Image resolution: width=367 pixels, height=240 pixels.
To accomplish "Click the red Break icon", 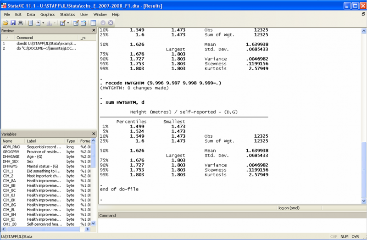I will click(111, 22).
